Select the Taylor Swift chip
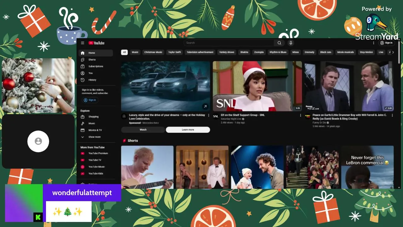This screenshot has width=403, height=227. (174, 52)
